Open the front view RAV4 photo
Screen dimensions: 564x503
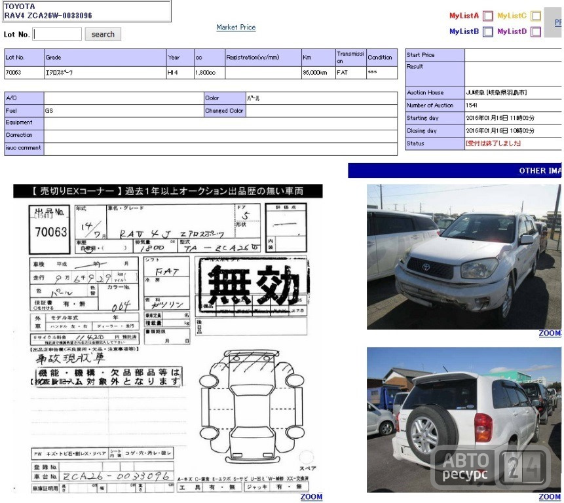464,257
